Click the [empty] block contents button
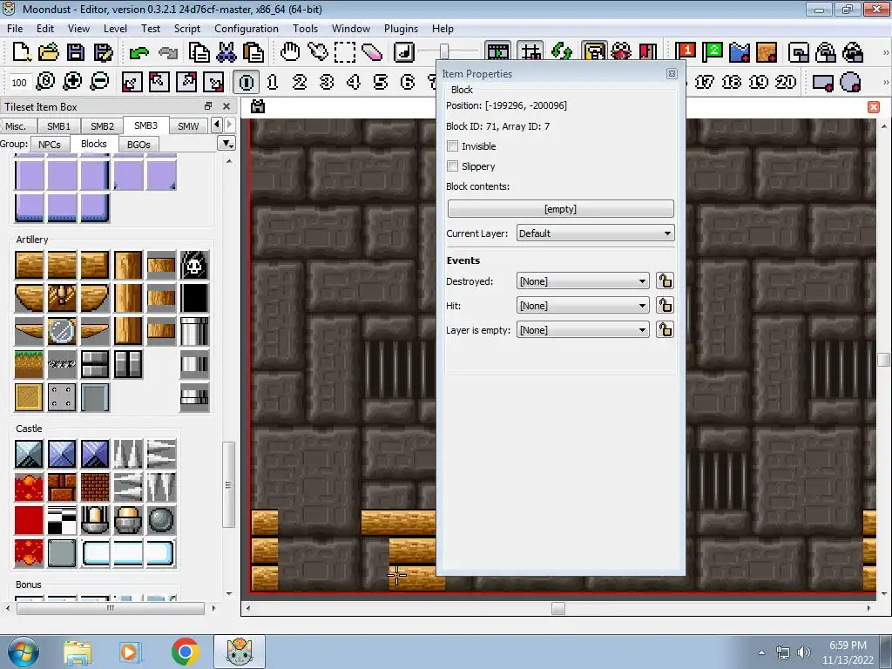The height and width of the screenshot is (669, 892). [x=560, y=209]
